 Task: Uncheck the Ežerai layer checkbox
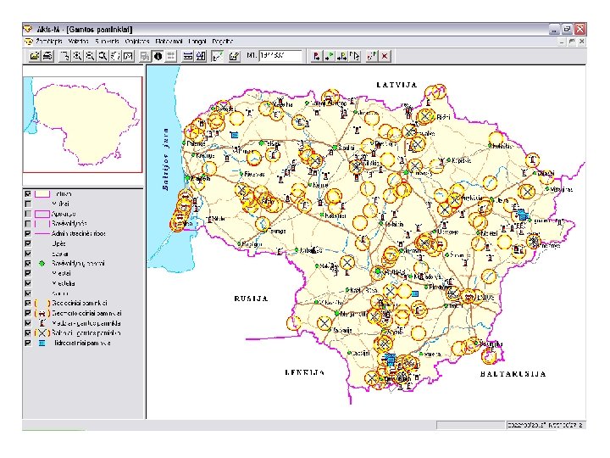tap(28, 254)
